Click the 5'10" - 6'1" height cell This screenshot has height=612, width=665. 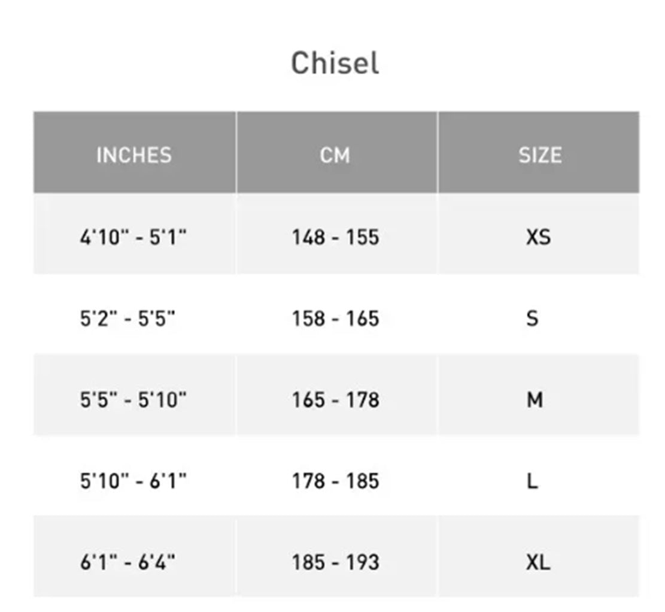[x=133, y=480]
